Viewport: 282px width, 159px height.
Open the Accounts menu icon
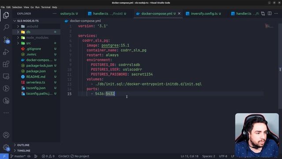pyautogui.click(x=6, y=135)
